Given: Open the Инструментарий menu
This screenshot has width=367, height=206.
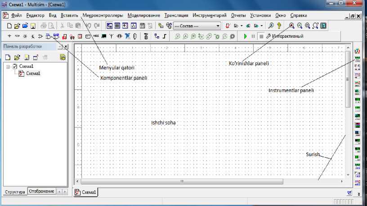Looking at the screenshot, I should pyautogui.click(x=210, y=15).
